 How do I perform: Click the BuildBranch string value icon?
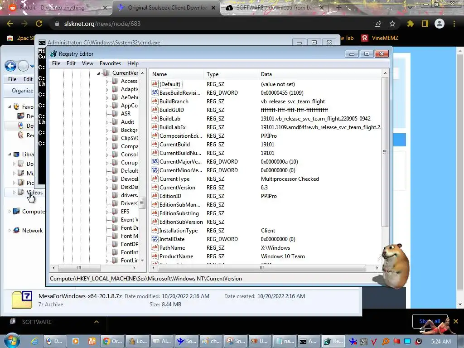click(x=155, y=101)
